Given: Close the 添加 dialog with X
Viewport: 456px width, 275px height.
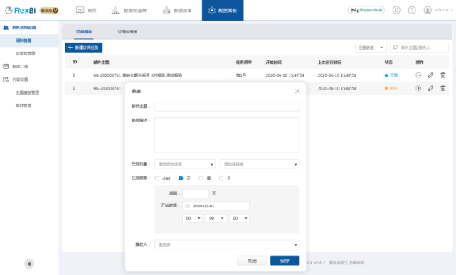Looking at the screenshot, I should click(297, 91).
